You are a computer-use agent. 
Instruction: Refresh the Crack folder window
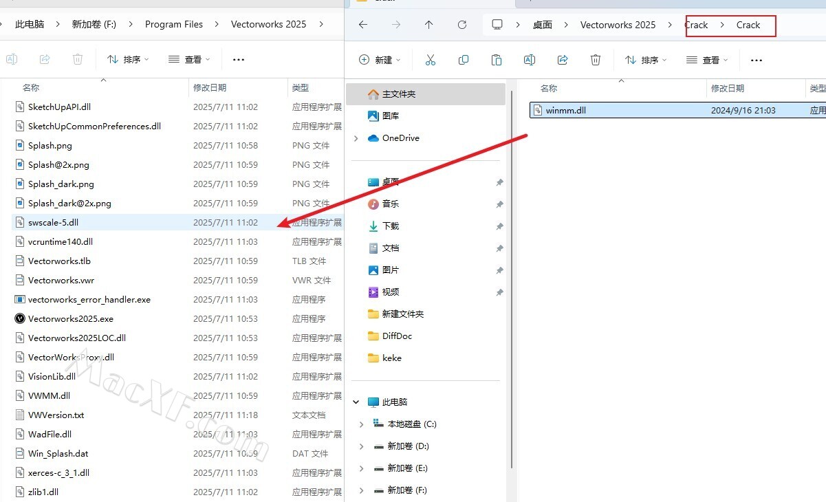[462, 25]
